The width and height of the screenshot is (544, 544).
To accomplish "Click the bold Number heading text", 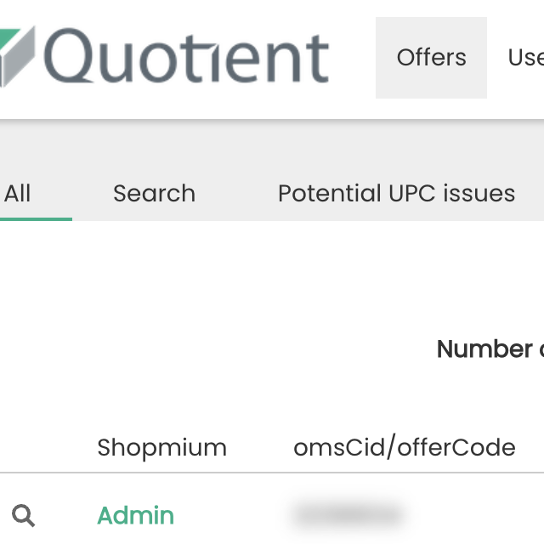I will tap(484, 348).
